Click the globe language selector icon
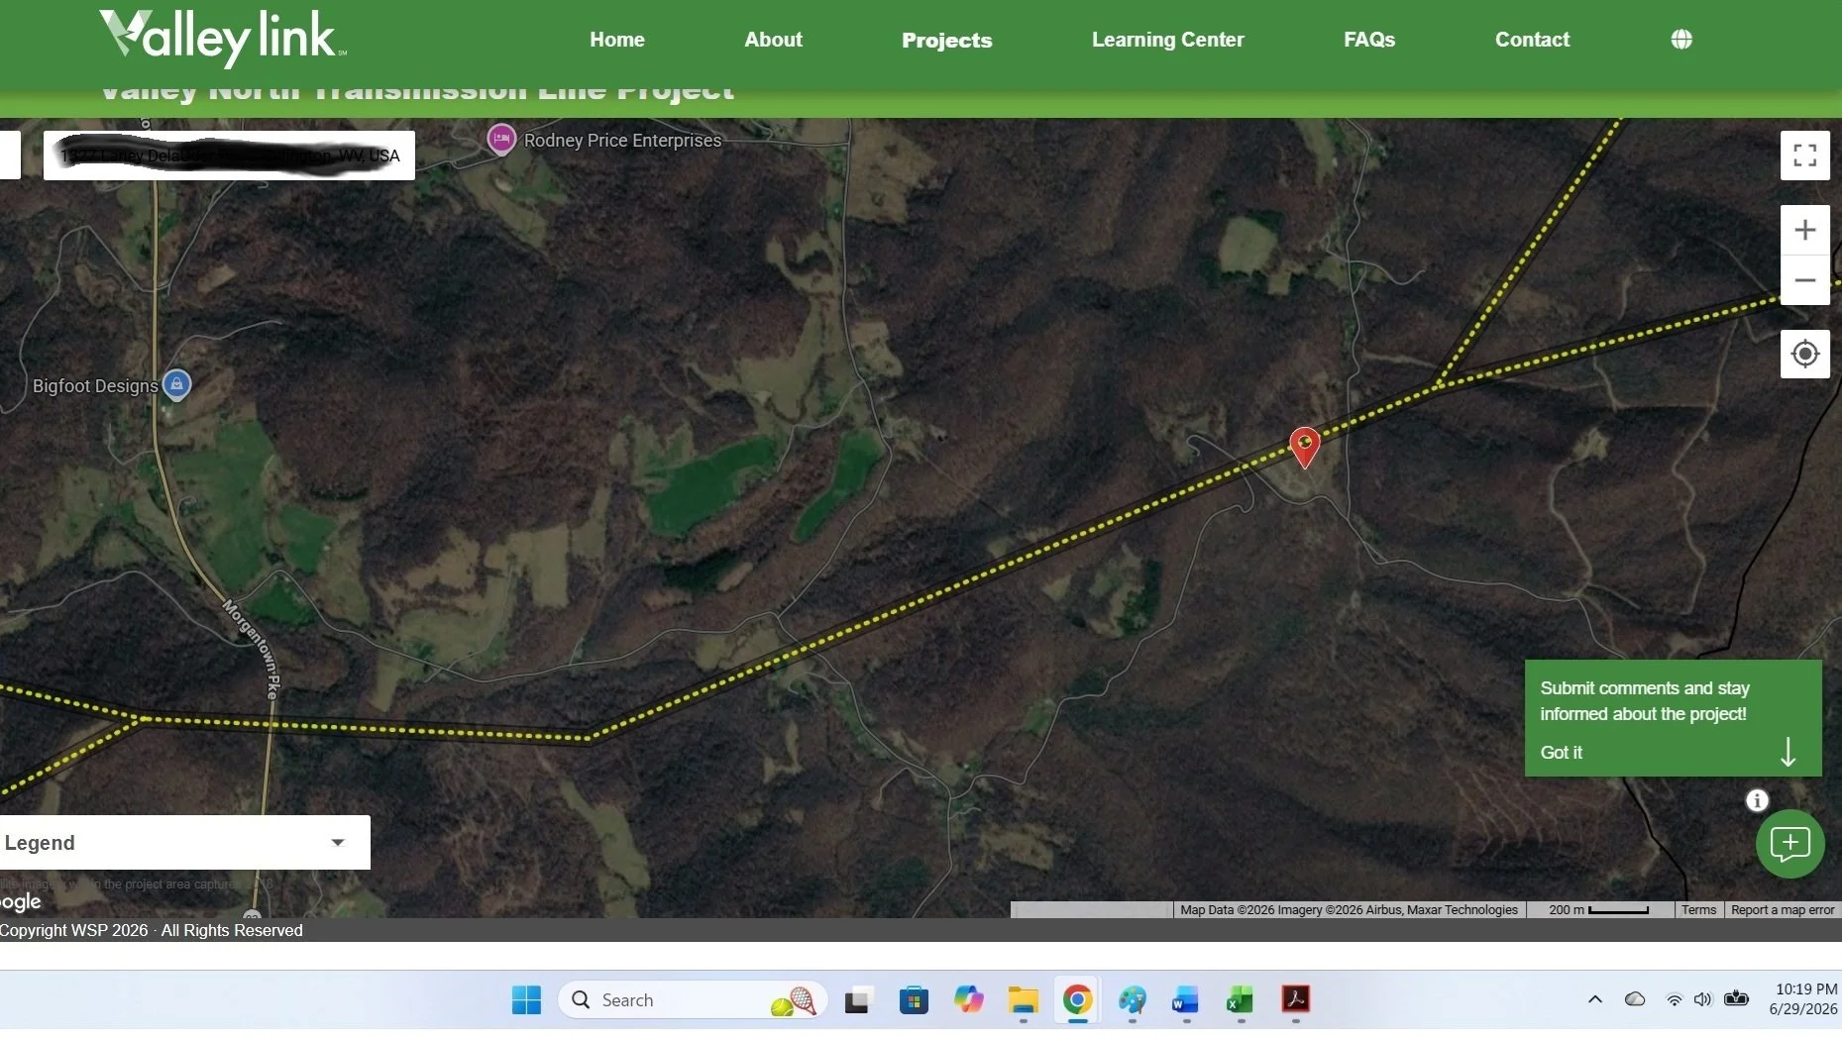The image size is (1842, 1040). [1680, 40]
